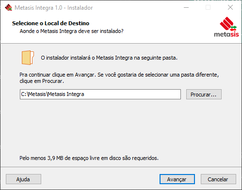The height and width of the screenshot is (190, 242).
Task: Click the Metasis app icon in title bar
Action: pyautogui.click(x=8, y=8)
